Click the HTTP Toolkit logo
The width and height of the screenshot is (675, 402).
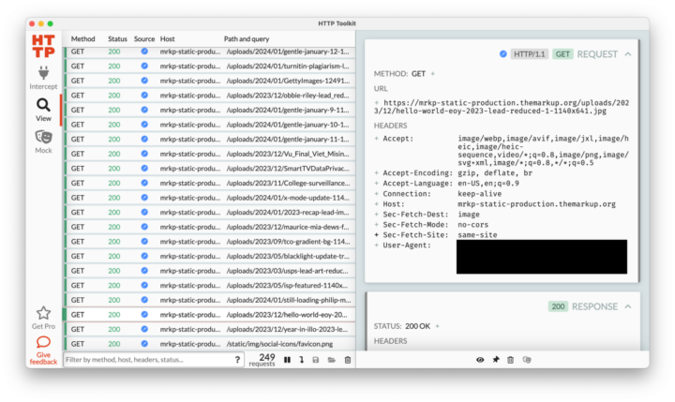click(x=43, y=46)
